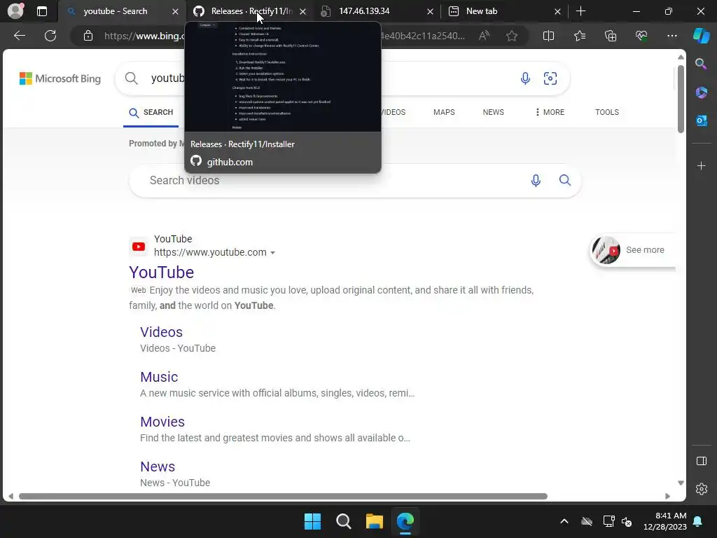Click microphone in Search videos box
Screen dimensions: 717x538
[536, 180]
